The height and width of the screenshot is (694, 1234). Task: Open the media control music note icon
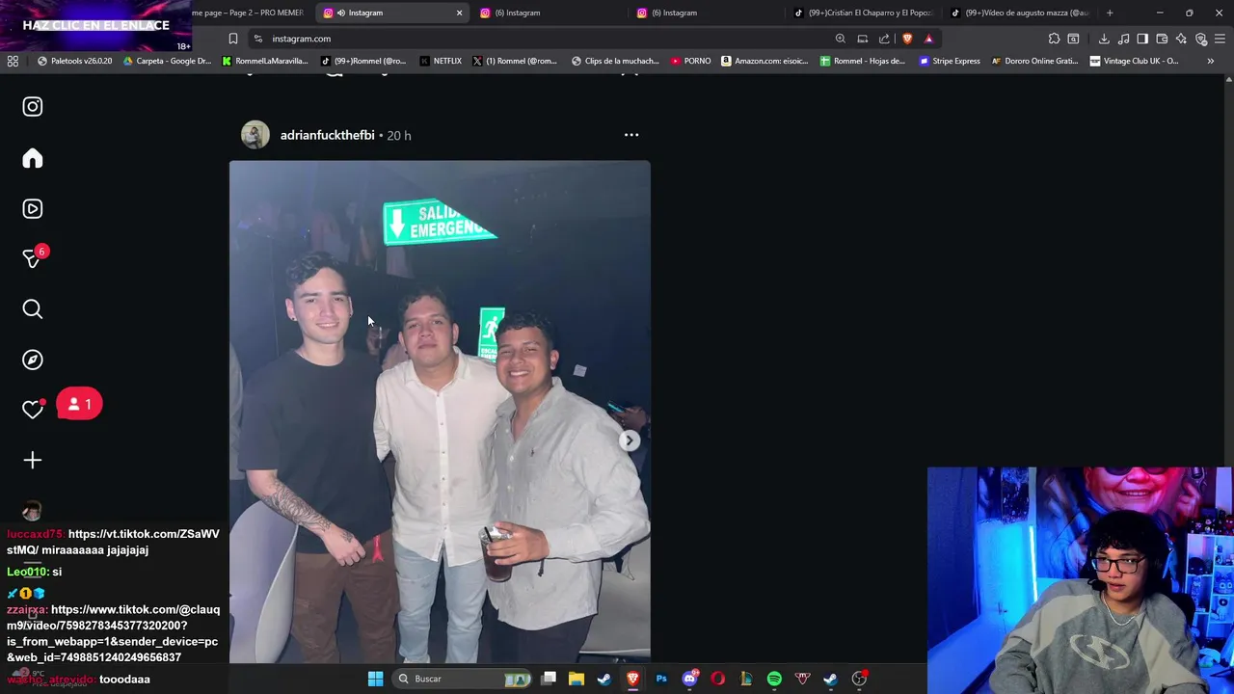[x=1124, y=39]
